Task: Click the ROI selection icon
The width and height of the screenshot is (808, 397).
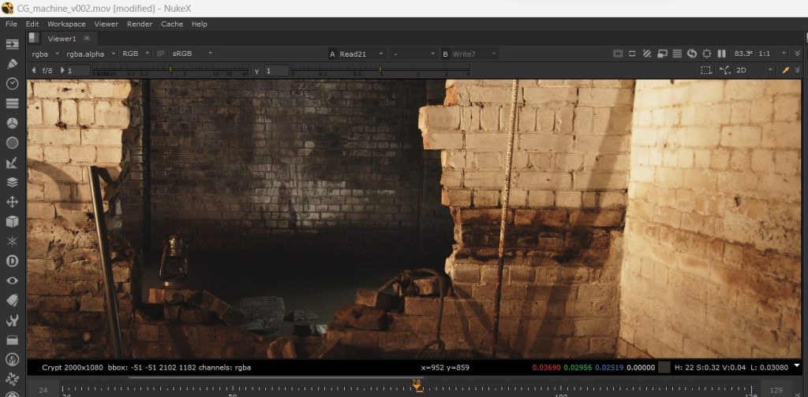Action: pos(706,70)
